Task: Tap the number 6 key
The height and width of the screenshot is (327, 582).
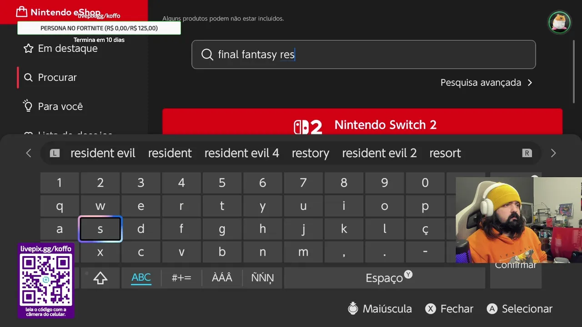Action: pyautogui.click(x=262, y=183)
